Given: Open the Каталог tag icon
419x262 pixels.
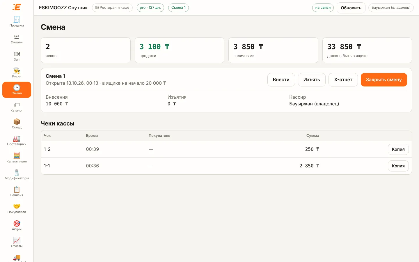Looking at the screenshot, I should point(17,105).
